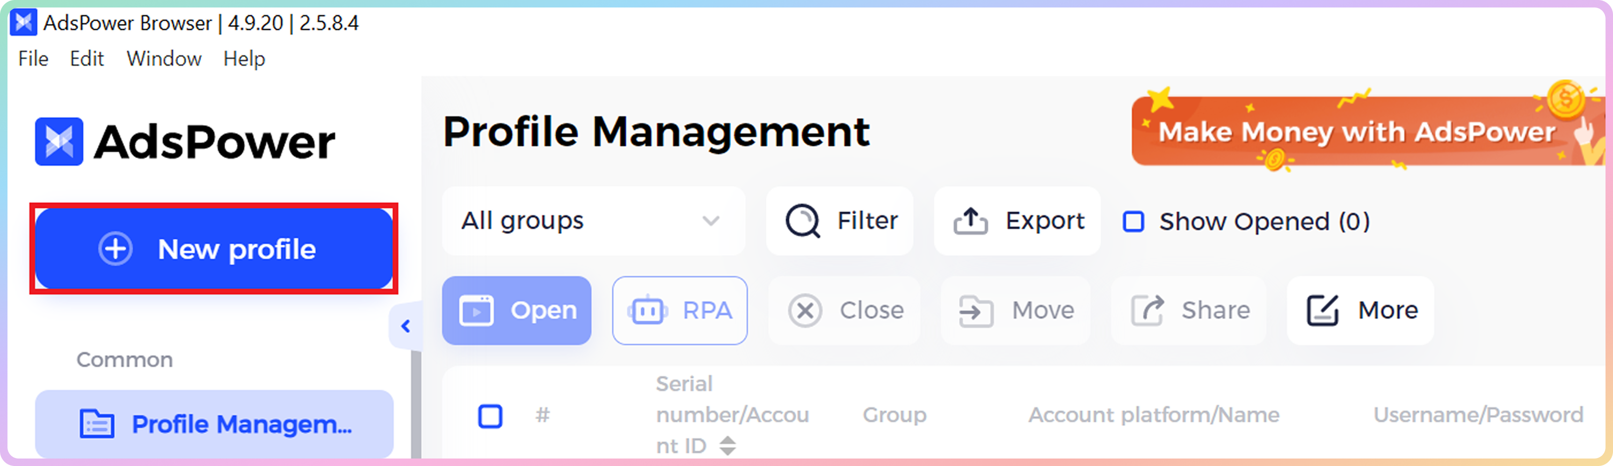Click the Profile Management folder icon
The width and height of the screenshot is (1613, 466).
click(x=97, y=424)
